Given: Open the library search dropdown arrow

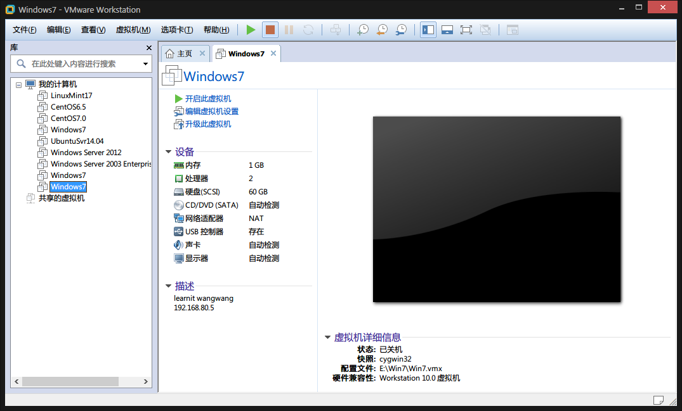Looking at the screenshot, I should point(145,64).
